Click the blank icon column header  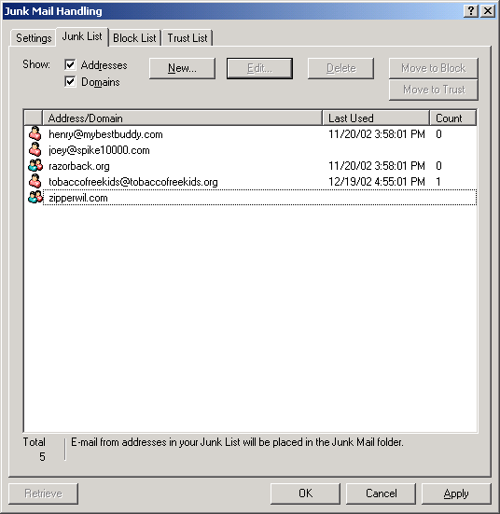click(34, 118)
